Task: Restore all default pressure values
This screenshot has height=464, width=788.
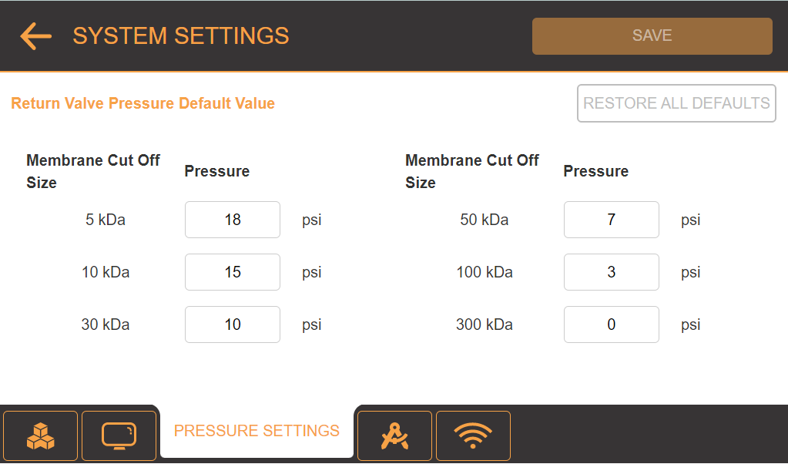Action: coord(676,103)
